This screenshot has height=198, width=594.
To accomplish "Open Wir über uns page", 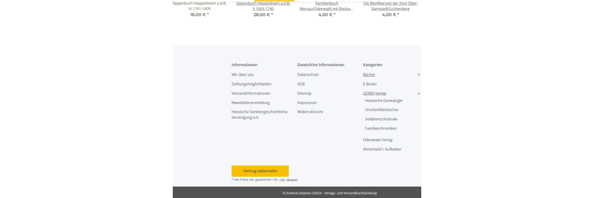I will pos(243,75).
